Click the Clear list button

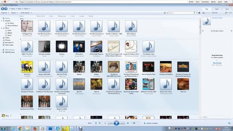click(214, 13)
